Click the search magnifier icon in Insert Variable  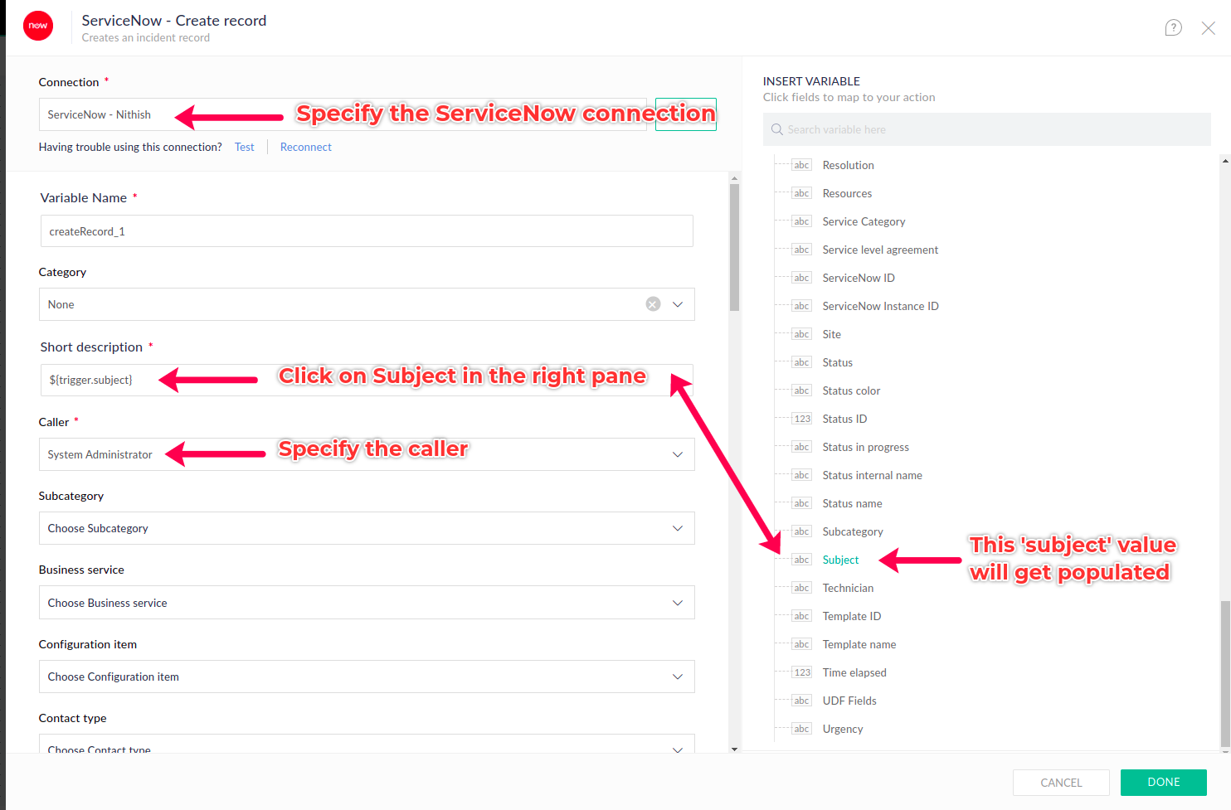coord(777,129)
